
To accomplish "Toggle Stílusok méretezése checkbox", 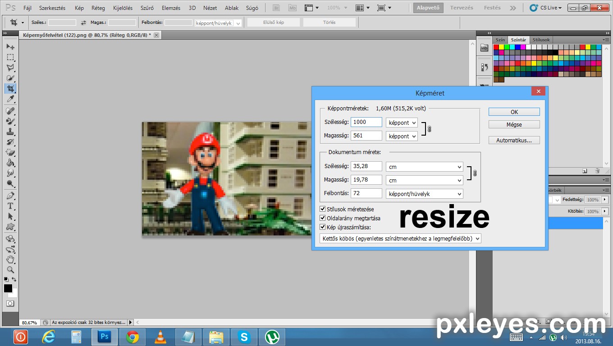I will 322,209.
